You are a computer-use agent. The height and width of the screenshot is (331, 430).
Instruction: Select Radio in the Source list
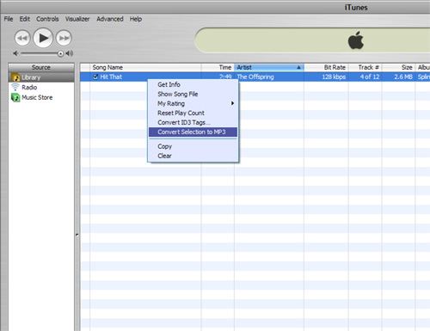click(x=41, y=87)
